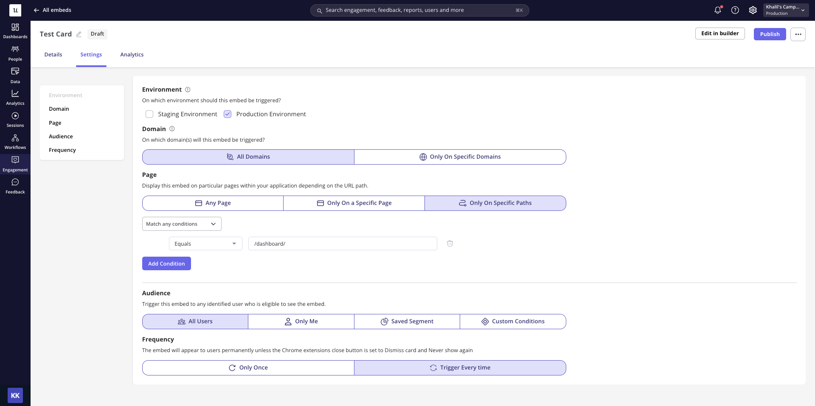This screenshot has height=406, width=815.
Task: Jump to Domain section in side nav
Action: click(x=59, y=109)
